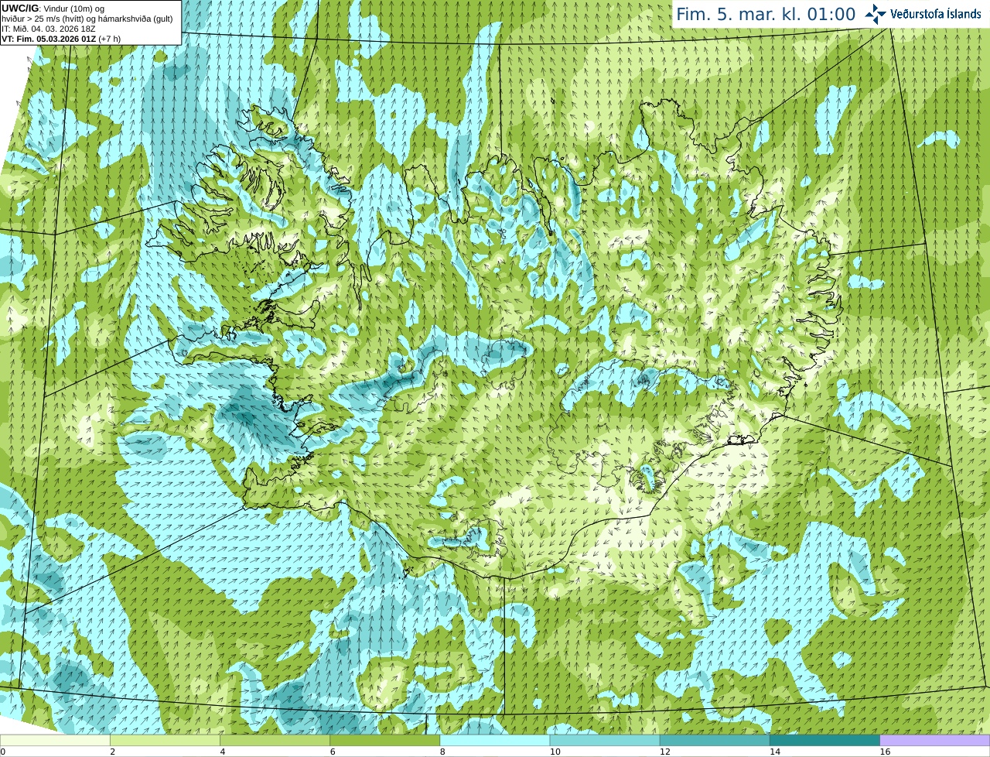This screenshot has height=757, width=990.
Task: Select the pale yellow 0–2 legend swatch
Action: pyautogui.click(x=55, y=741)
